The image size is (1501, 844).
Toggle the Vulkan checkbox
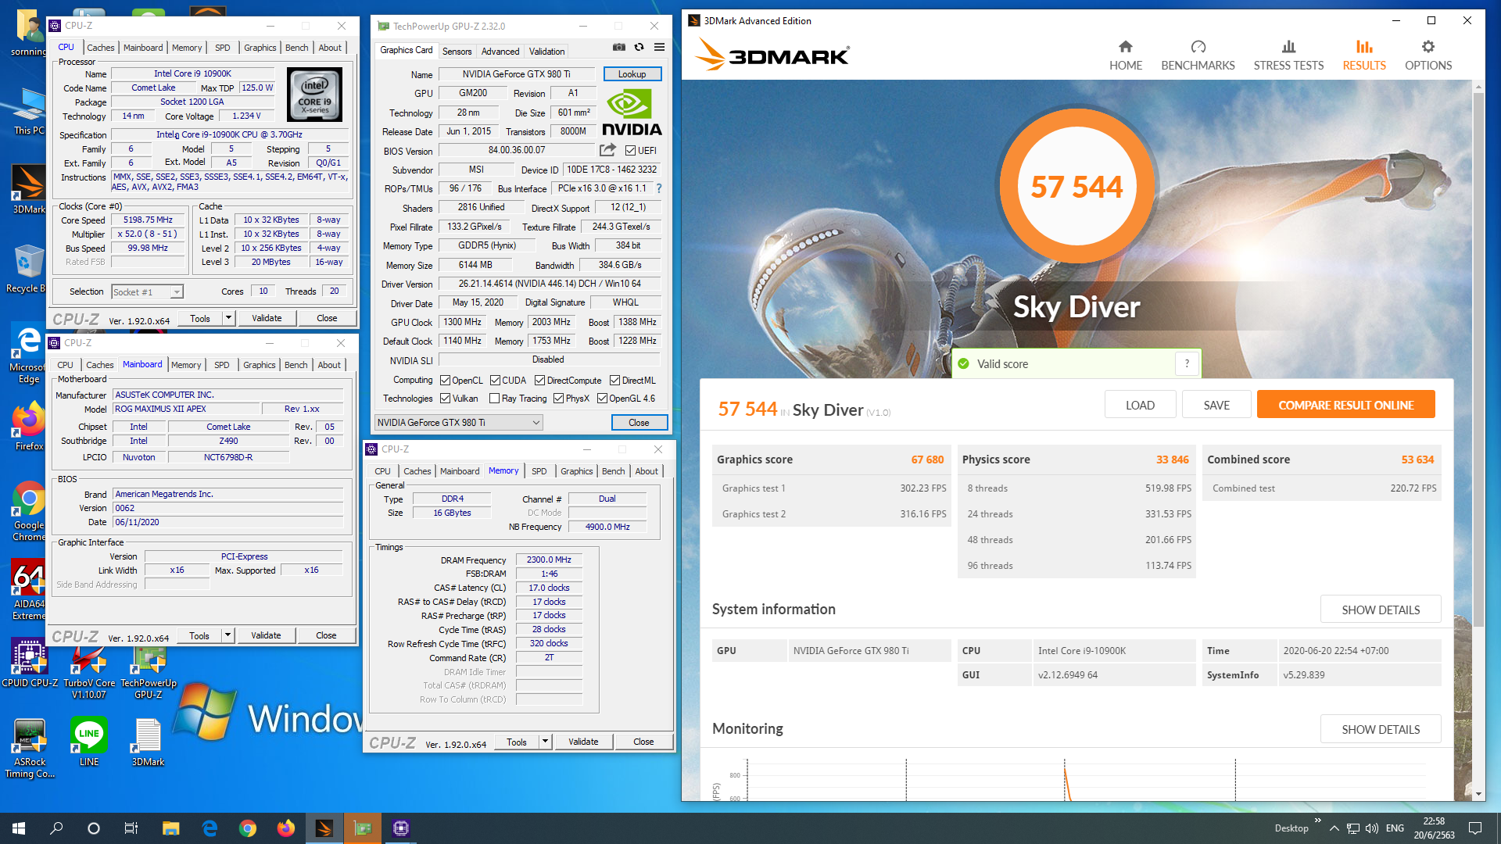pyautogui.click(x=445, y=399)
